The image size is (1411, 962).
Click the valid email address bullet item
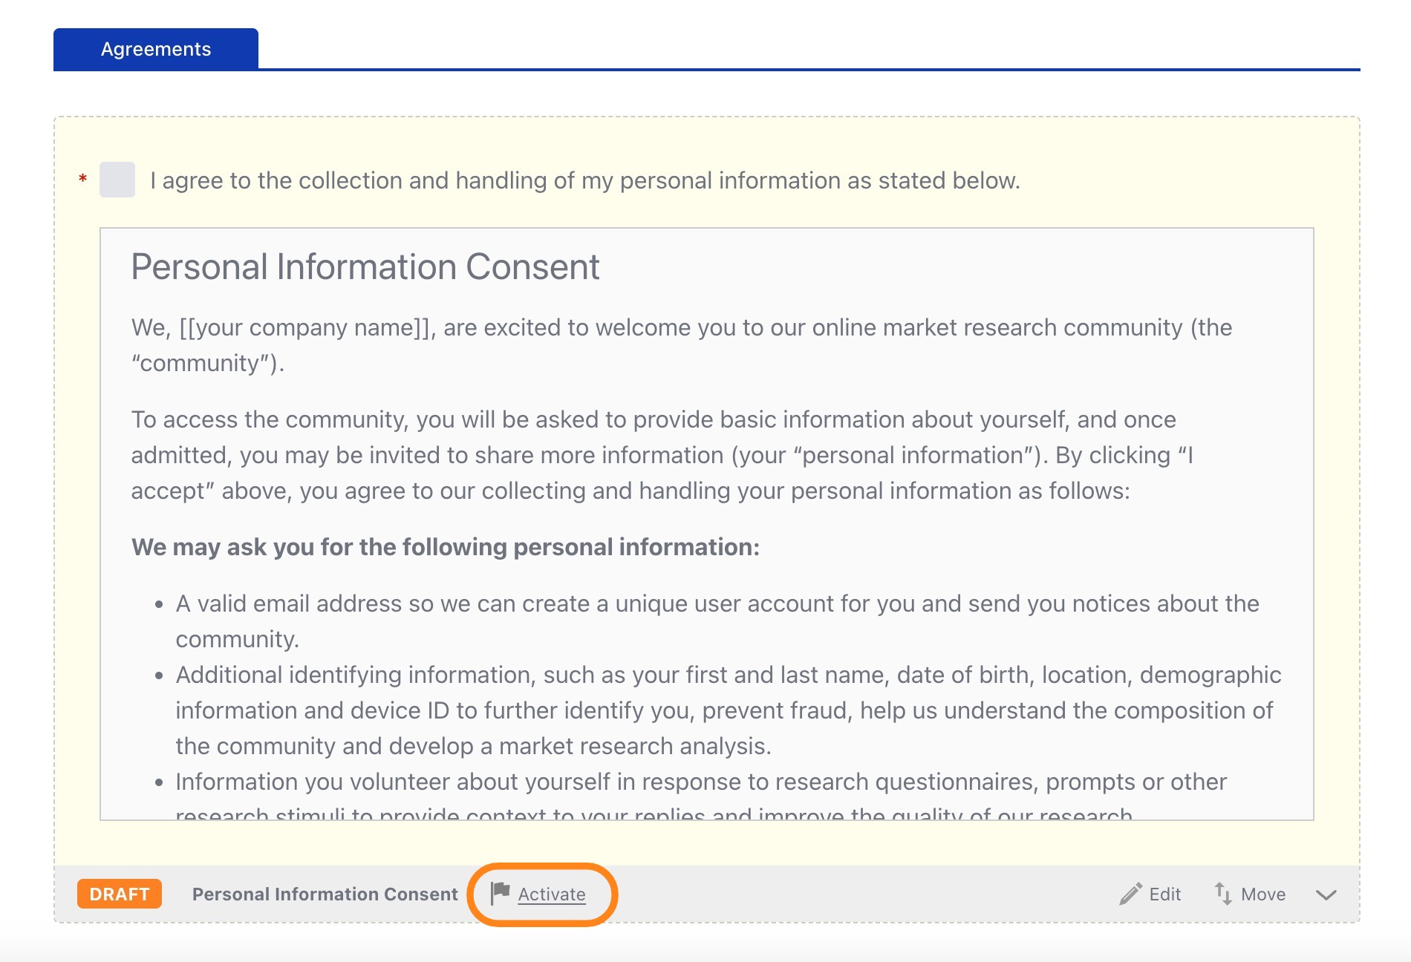pyautogui.click(x=717, y=621)
